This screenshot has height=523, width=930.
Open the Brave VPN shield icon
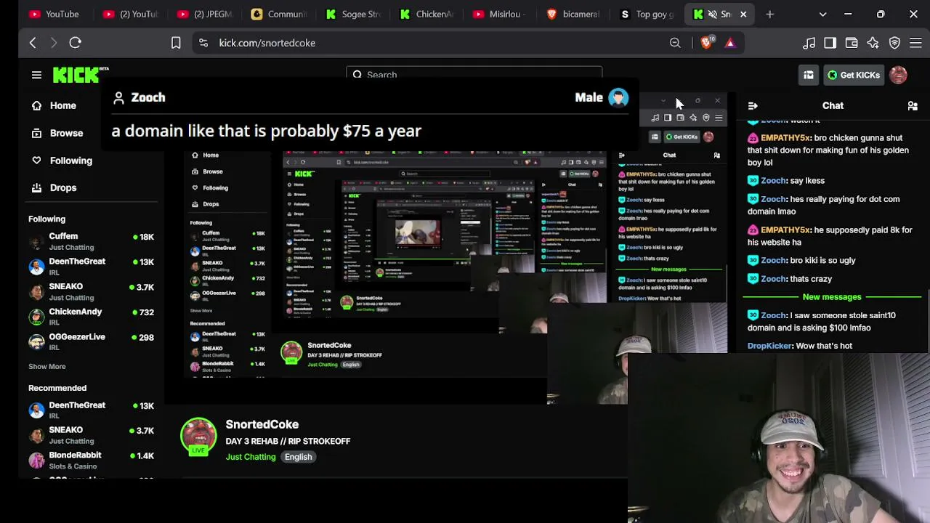tap(894, 43)
